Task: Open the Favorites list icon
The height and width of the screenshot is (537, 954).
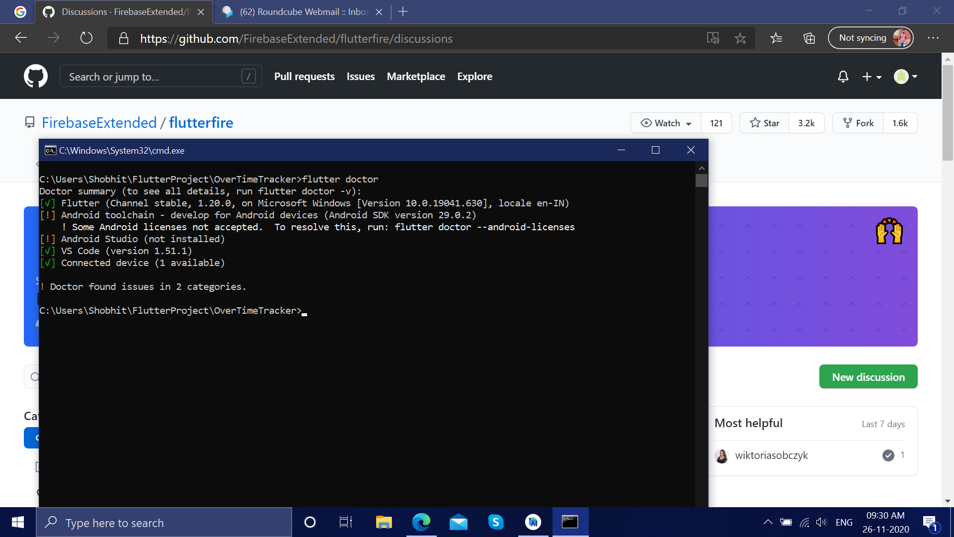Action: coord(776,38)
